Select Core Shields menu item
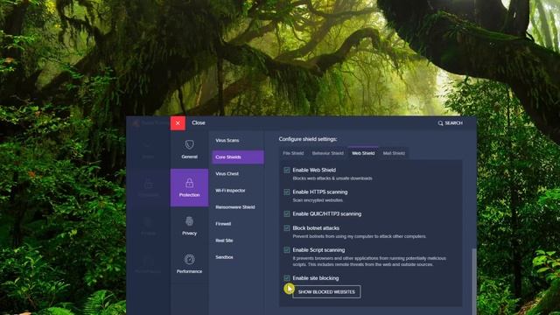 point(238,157)
